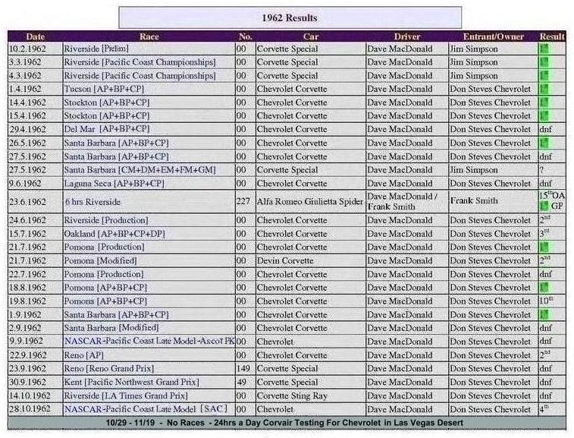The height and width of the screenshot is (438, 574).
Task: Click '4th' result in 28.10.1962 row
Action: pos(544,409)
